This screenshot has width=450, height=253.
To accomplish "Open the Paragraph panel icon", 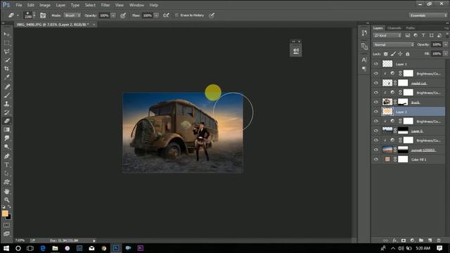I will coord(364,69).
